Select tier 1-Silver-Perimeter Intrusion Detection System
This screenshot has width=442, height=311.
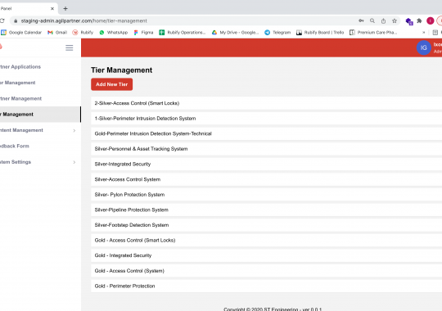click(x=266, y=119)
